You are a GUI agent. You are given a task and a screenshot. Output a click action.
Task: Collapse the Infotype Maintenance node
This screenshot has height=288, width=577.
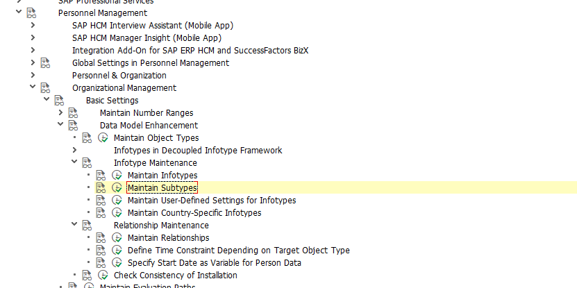point(74,162)
